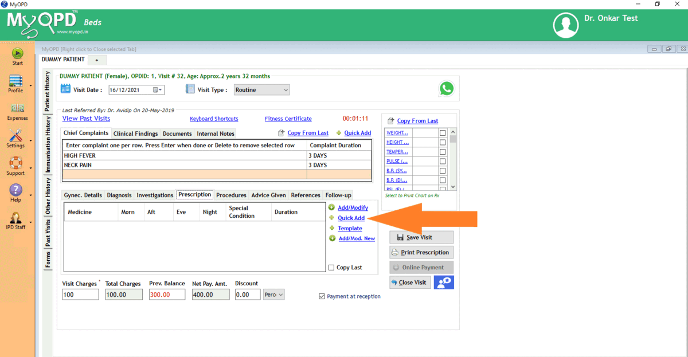The height and width of the screenshot is (357, 688).
Task: Click the Visit Type document icon
Action: [x=190, y=89]
